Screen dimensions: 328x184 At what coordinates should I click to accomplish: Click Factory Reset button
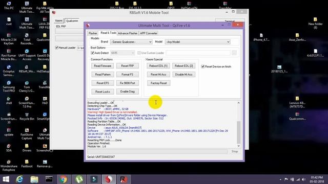point(158,83)
